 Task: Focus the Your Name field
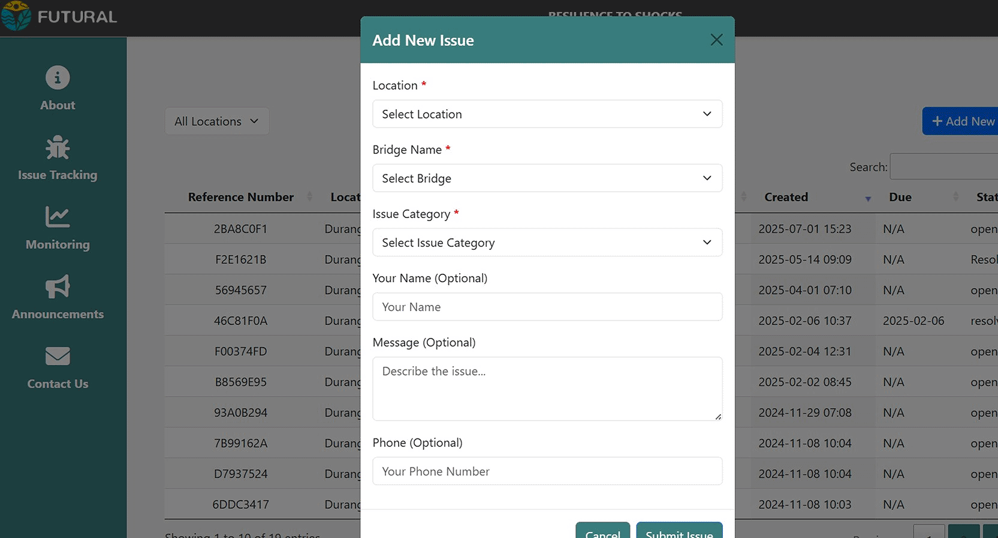pyautogui.click(x=547, y=307)
